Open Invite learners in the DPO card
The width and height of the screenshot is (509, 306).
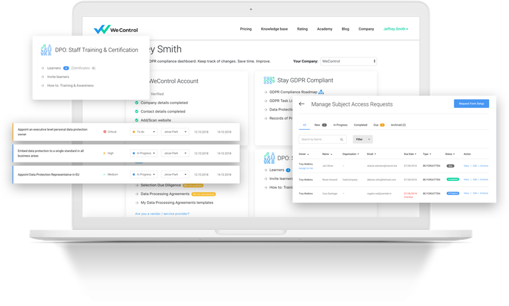[58, 77]
